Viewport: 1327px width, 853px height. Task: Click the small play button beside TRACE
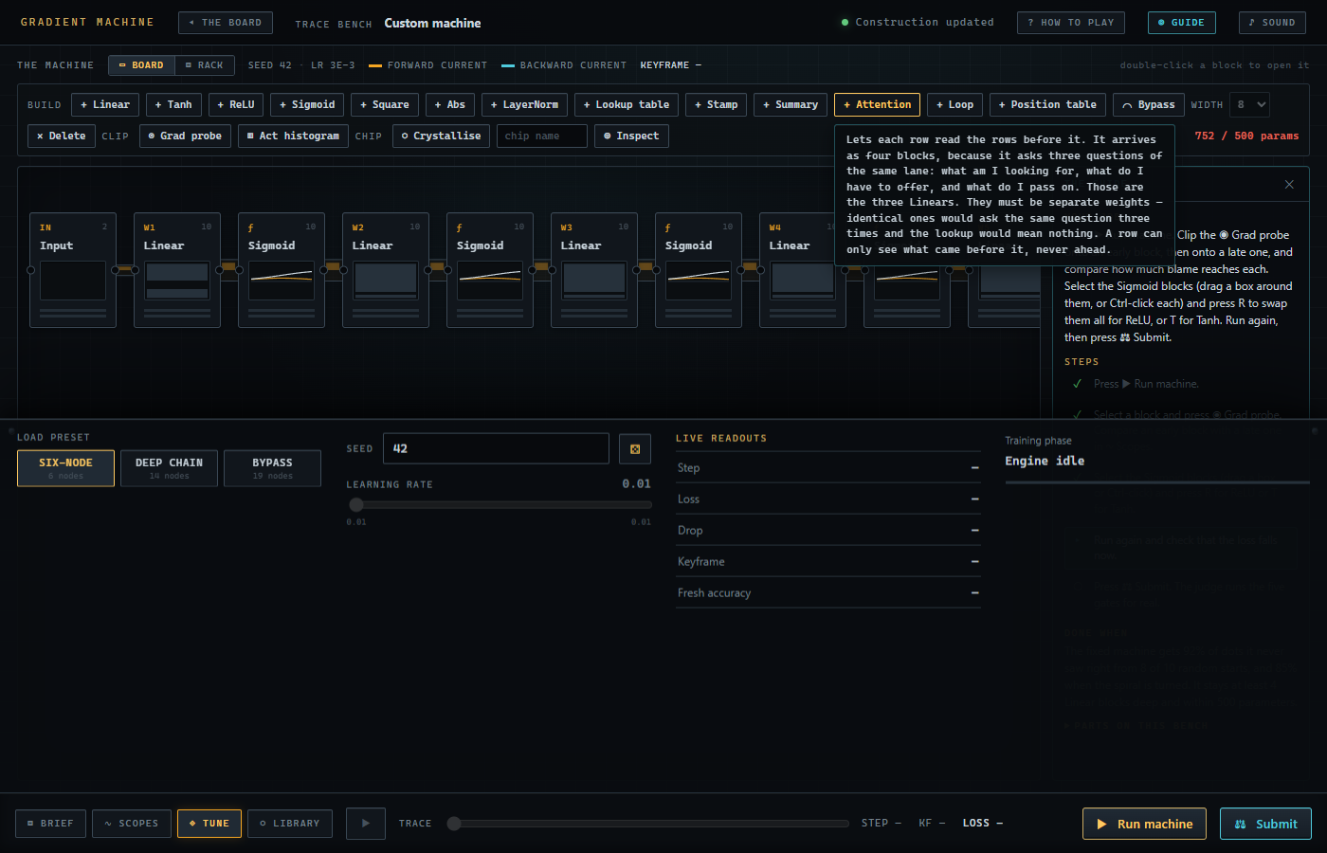point(366,824)
